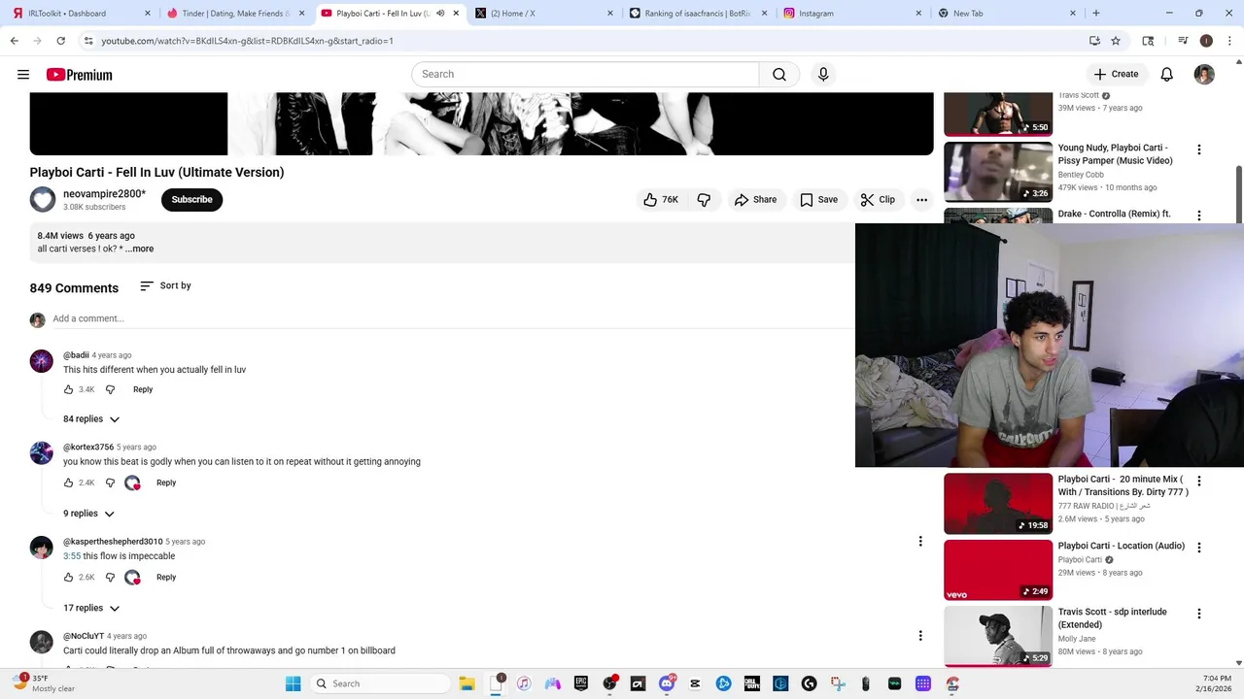
Task: Mute the Playboi Carti tab audio icon
Action: click(x=439, y=14)
